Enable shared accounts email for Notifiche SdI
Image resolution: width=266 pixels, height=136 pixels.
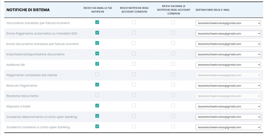point(173,64)
